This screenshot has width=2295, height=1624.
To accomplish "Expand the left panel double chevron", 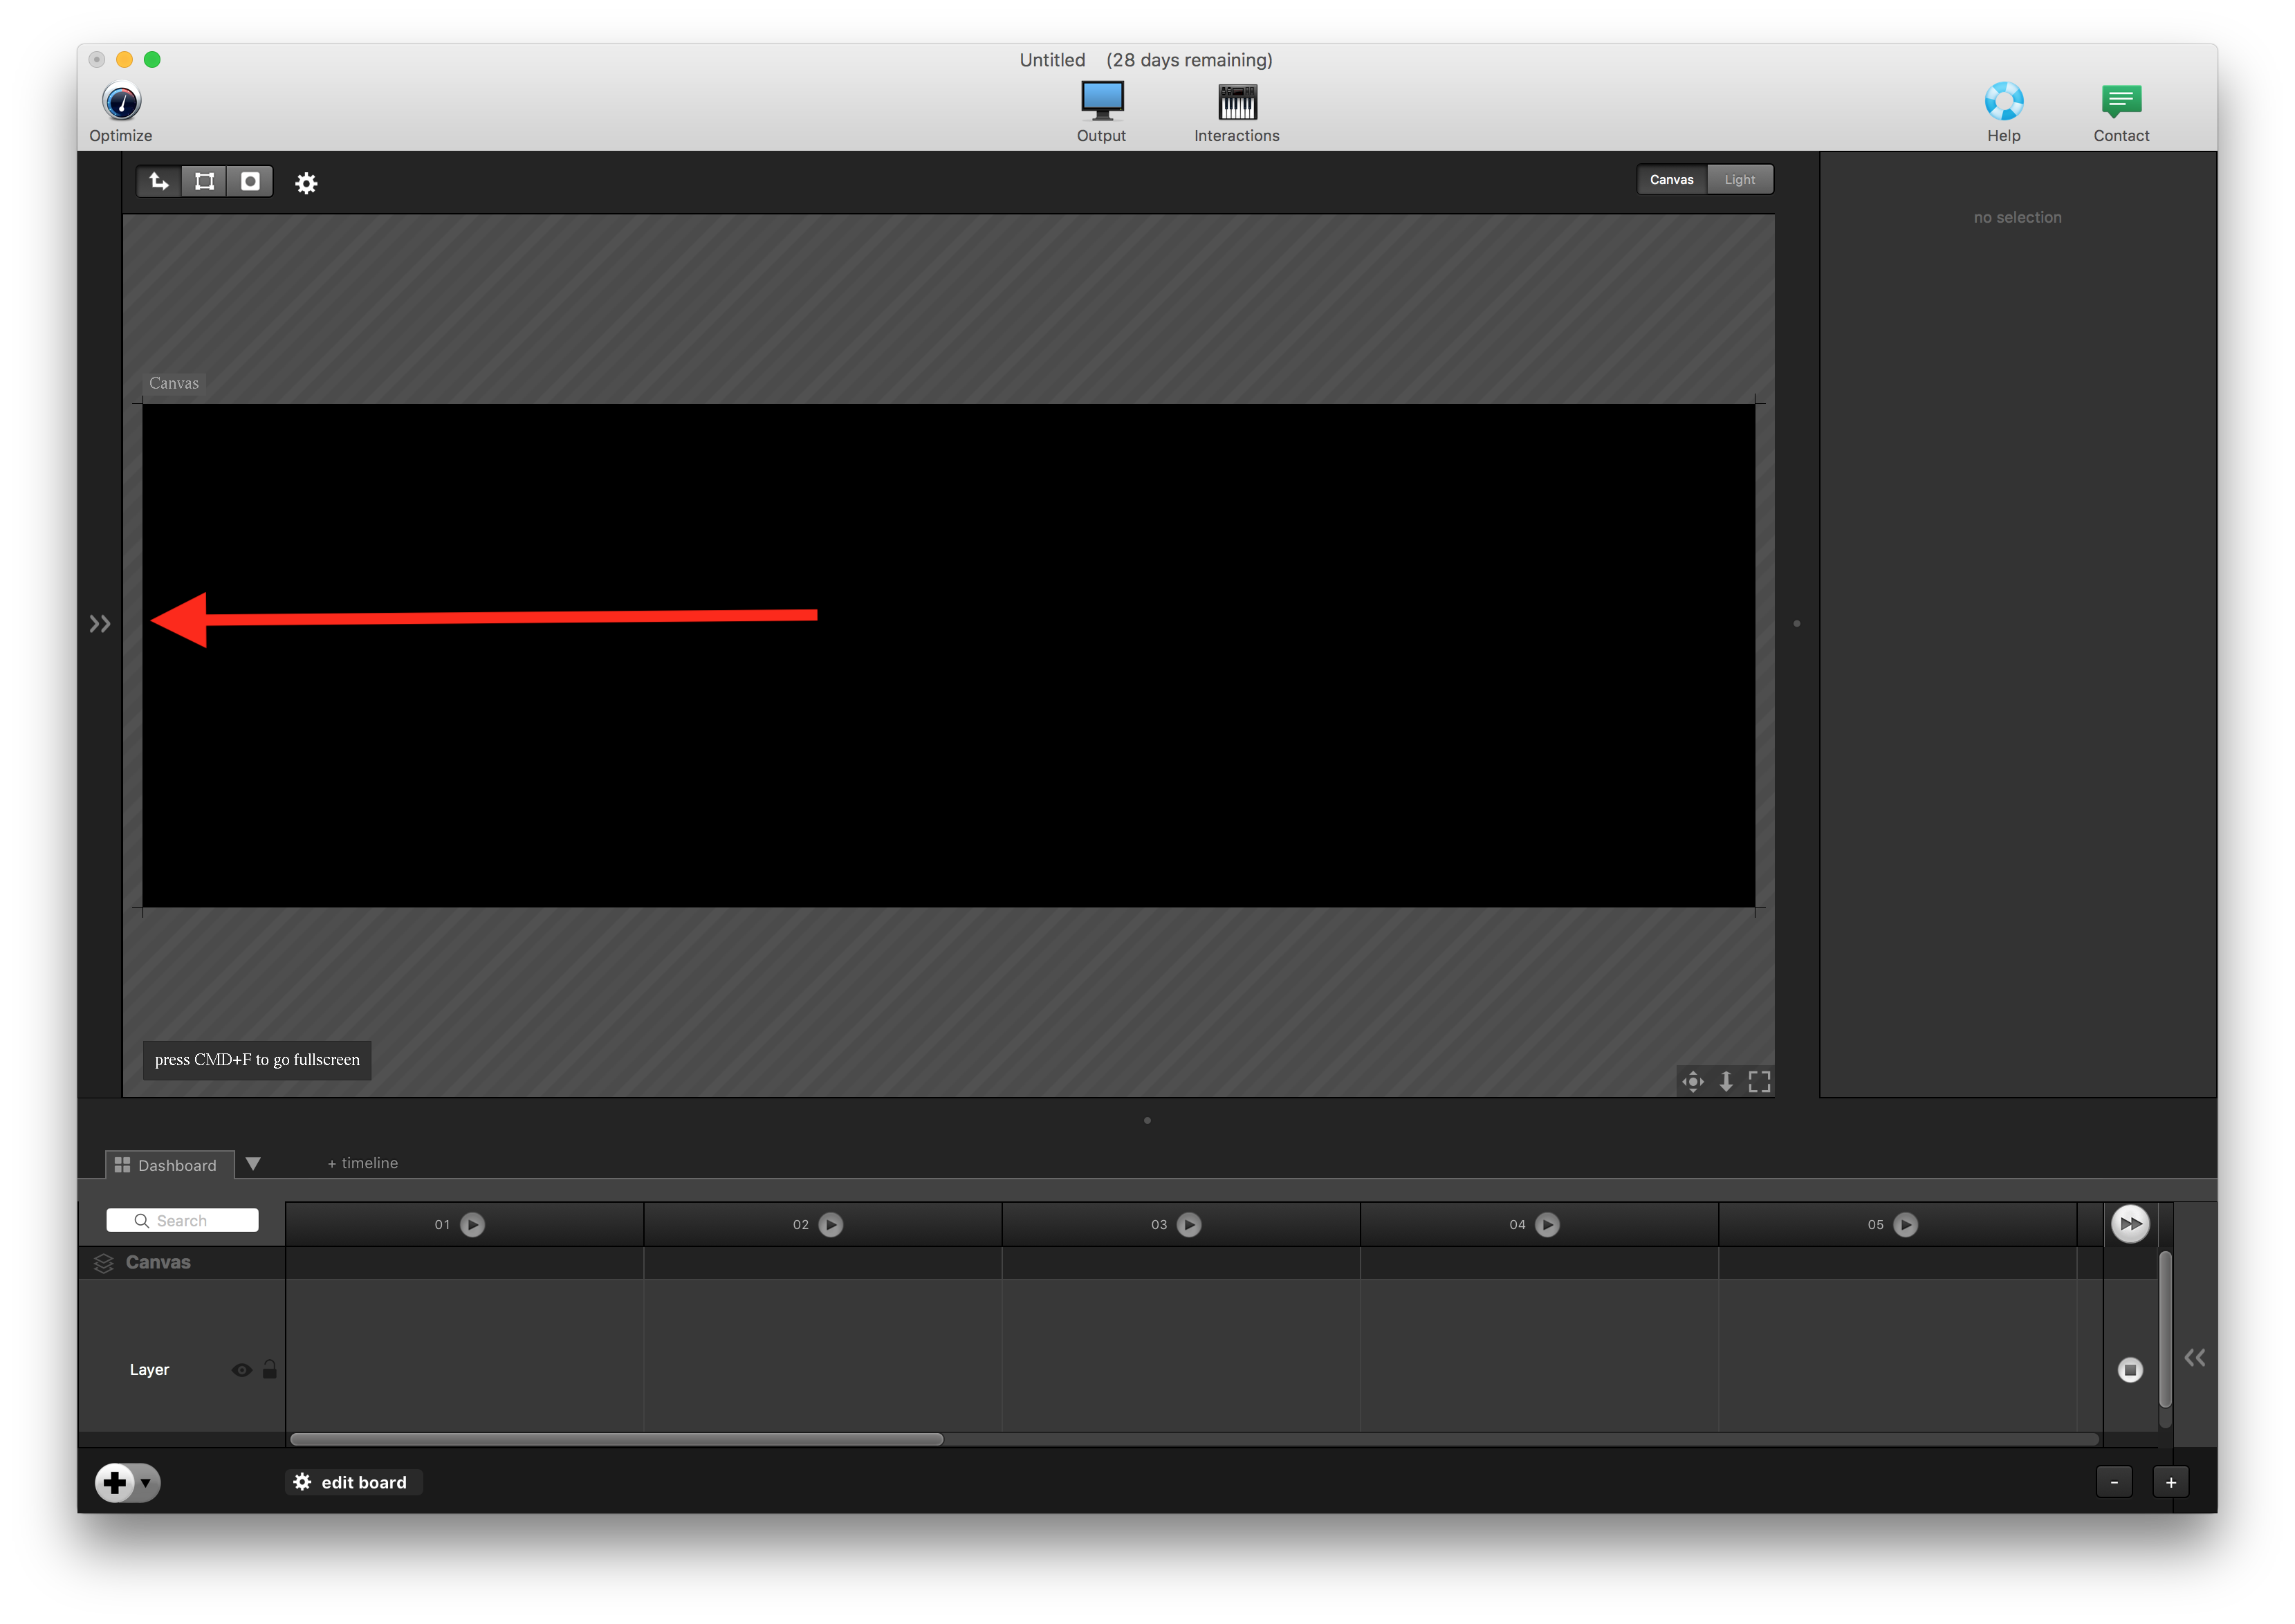I will 99,624.
